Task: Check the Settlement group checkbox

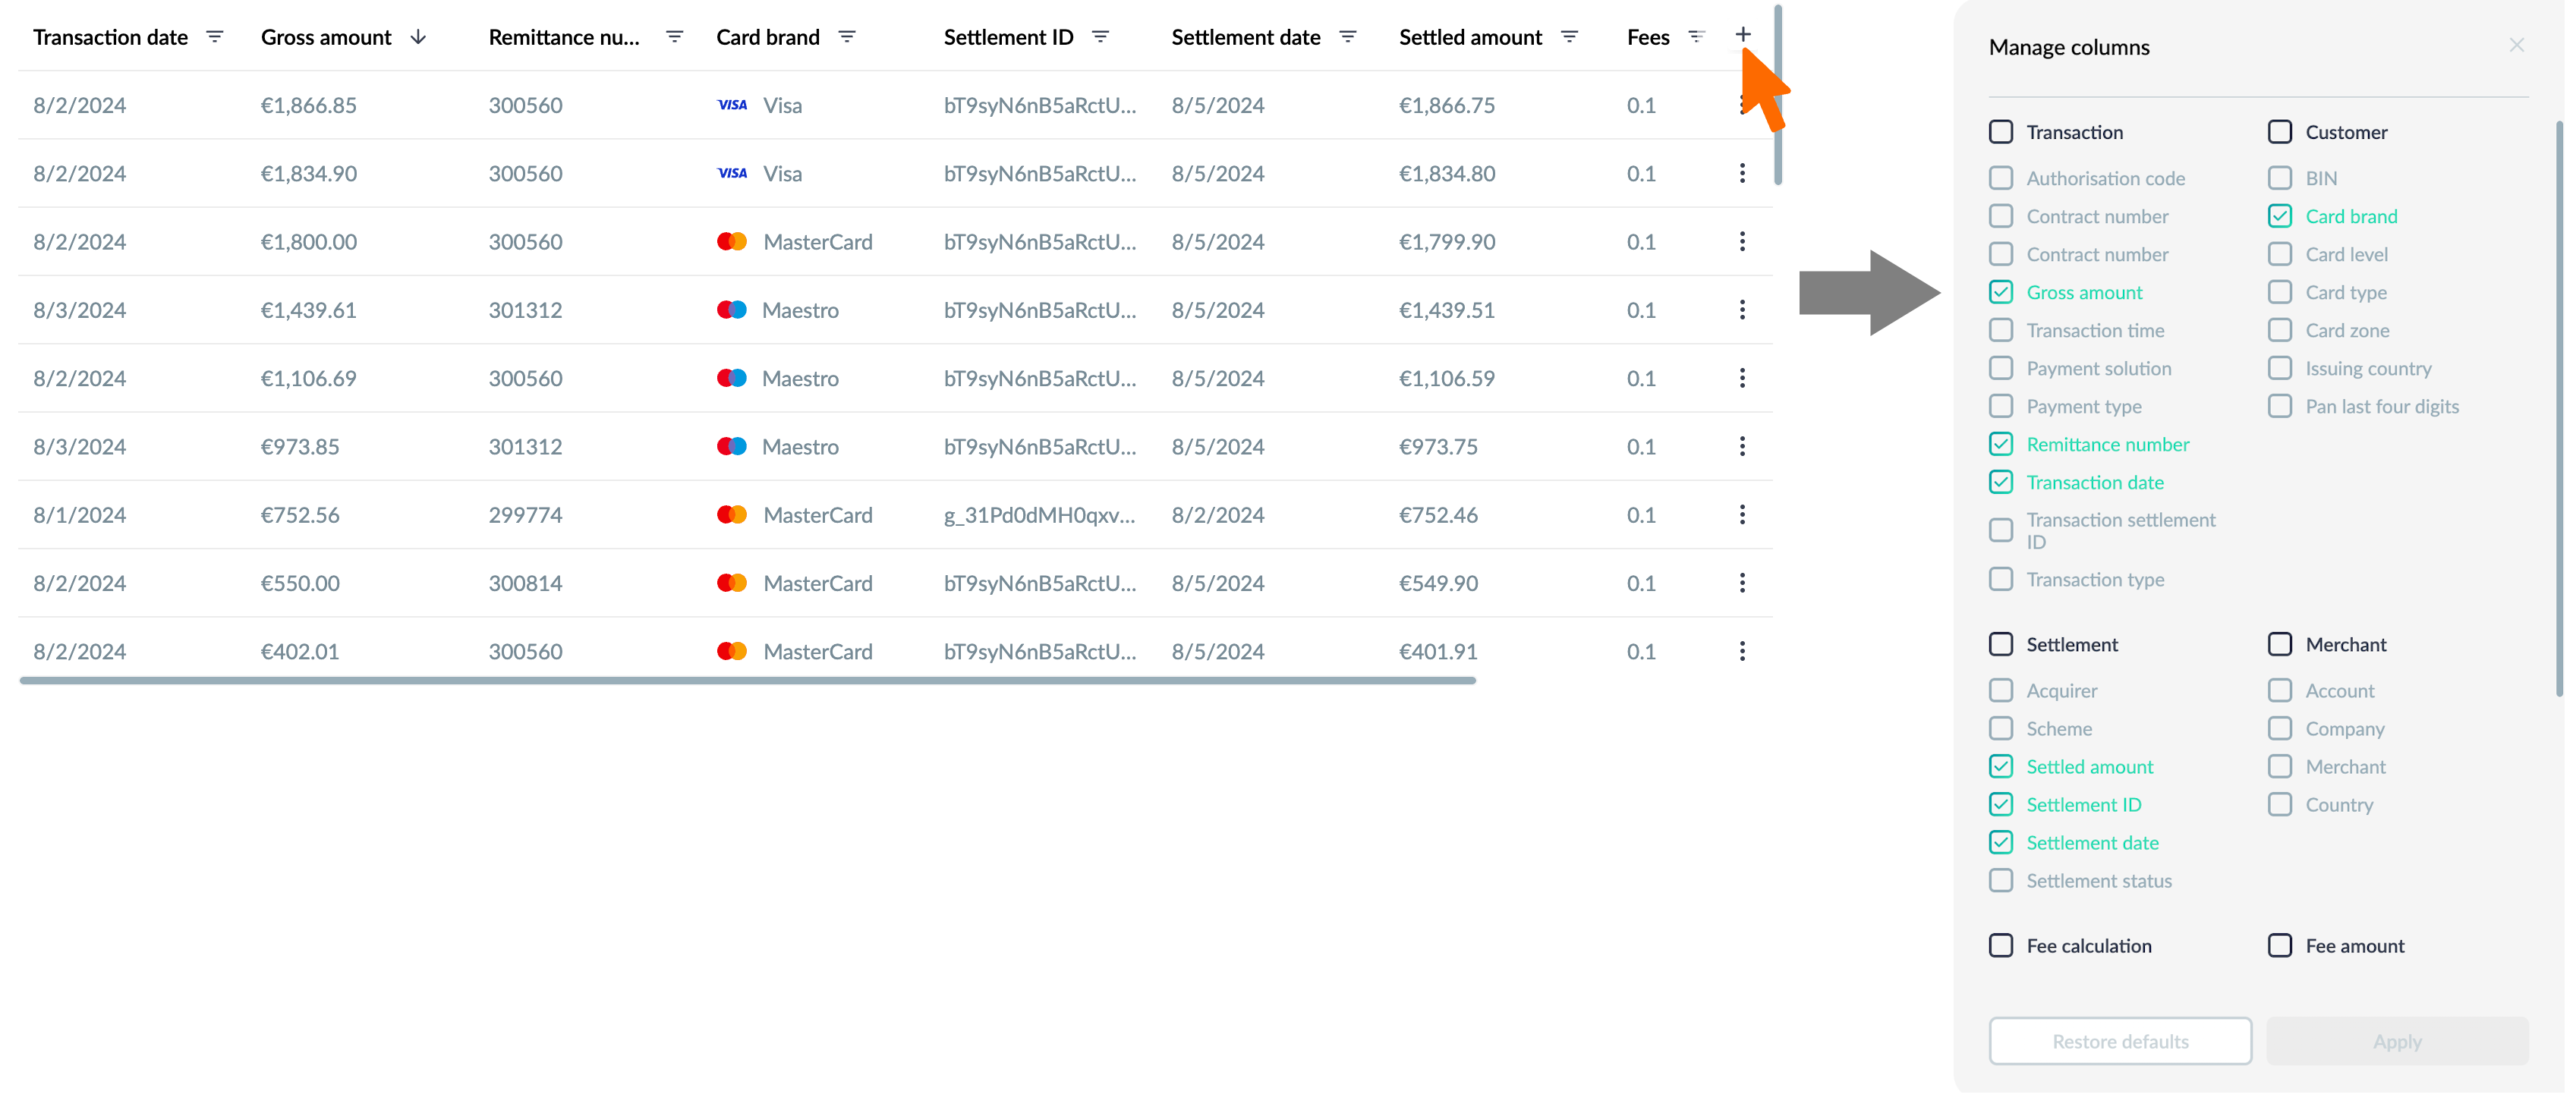Action: click(x=2001, y=644)
